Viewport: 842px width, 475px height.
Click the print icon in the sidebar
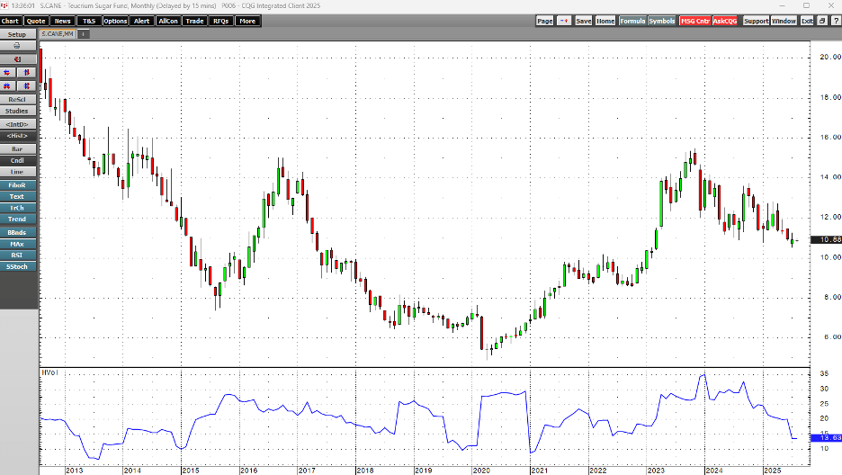tap(17, 45)
